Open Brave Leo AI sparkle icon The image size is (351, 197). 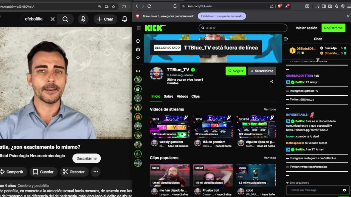coord(336,6)
